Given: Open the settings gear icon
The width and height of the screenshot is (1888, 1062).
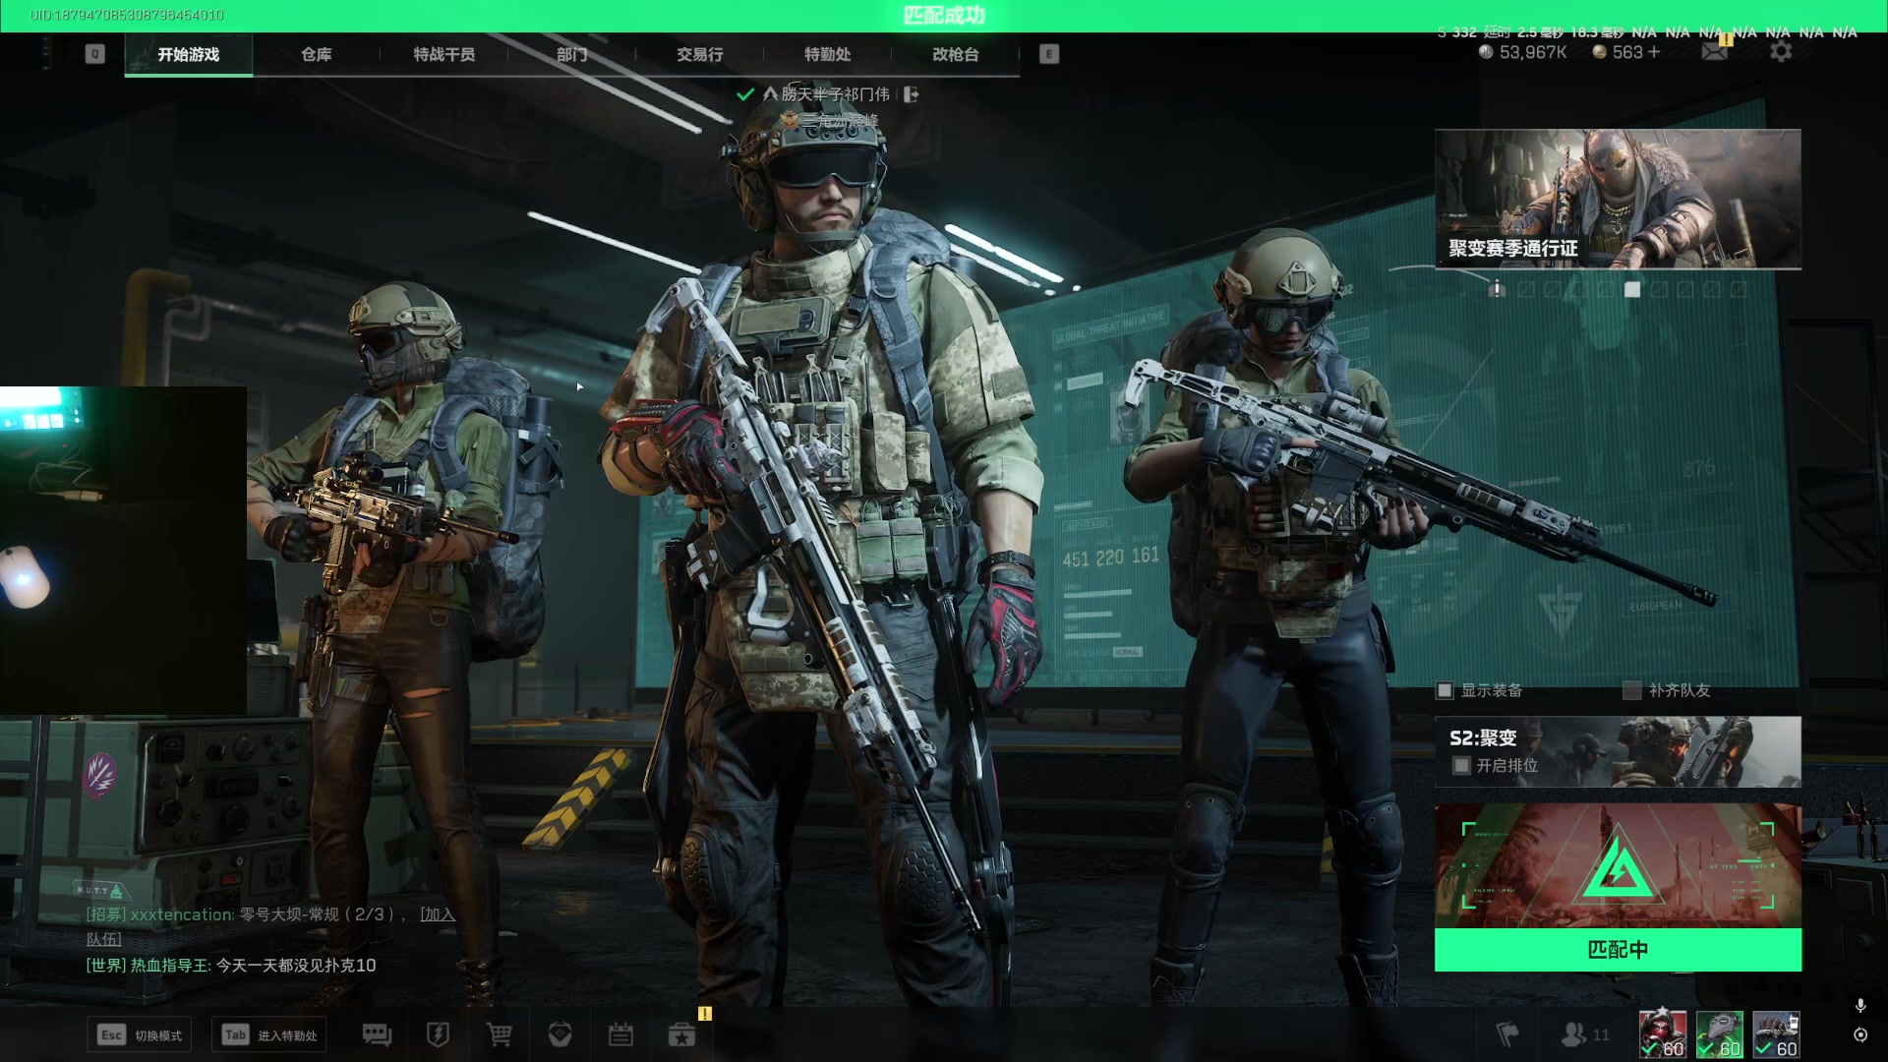Looking at the screenshot, I should (1781, 52).
